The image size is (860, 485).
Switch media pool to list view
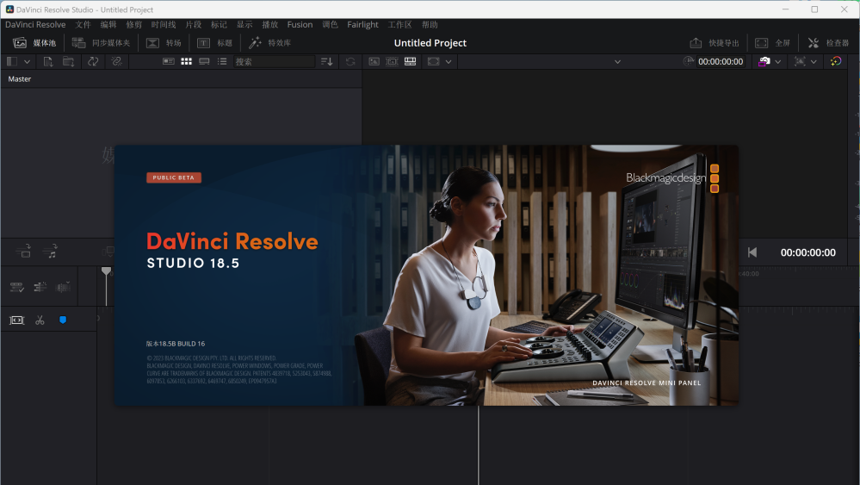pyautogui.click(x=222, y=62)
